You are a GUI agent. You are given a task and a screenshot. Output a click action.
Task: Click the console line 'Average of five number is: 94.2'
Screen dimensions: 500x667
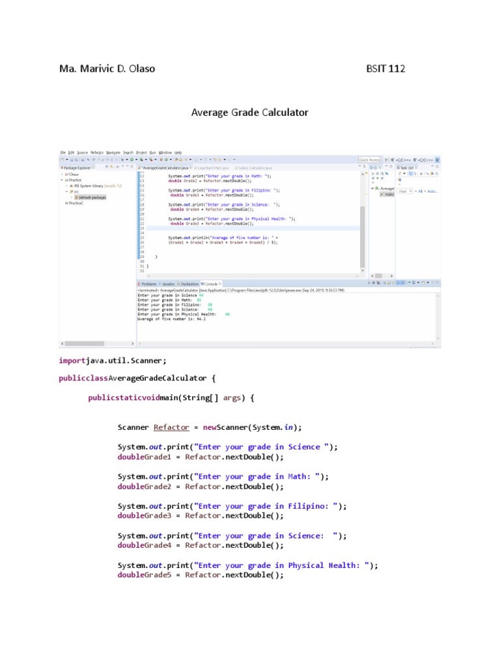[x=171, y=319]
